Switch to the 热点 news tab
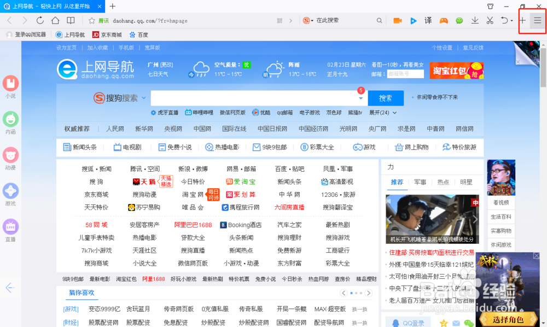The height and width of the screenshot is (327, 547). click(443, 182)
